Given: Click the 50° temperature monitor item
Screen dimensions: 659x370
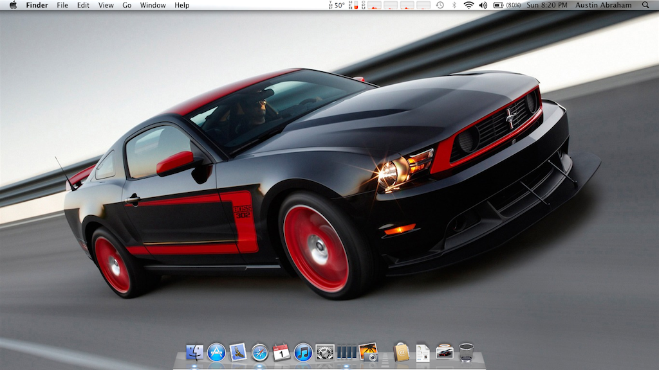Looking at the screenshot, I should (337, 5).
